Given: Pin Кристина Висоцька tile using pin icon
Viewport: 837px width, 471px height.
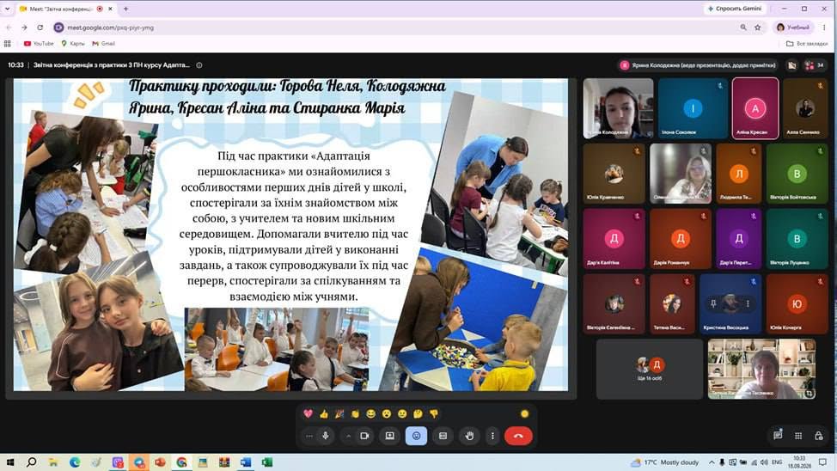Looking at the screenshot, I should (713, 304).
